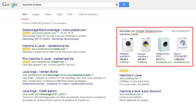Open the HAIER HW70-1479-DF sitelink
Screen dimensions: 196x104
[x=34, y=84]
